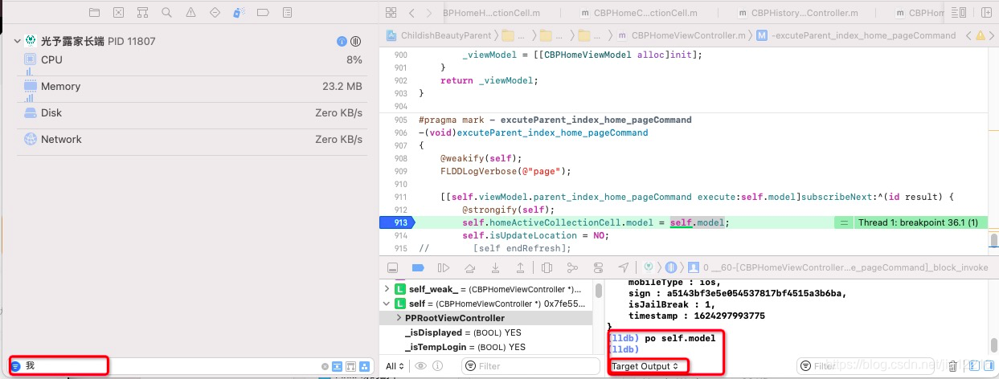Click the process view options icon
999x379 pixels.
355,41
